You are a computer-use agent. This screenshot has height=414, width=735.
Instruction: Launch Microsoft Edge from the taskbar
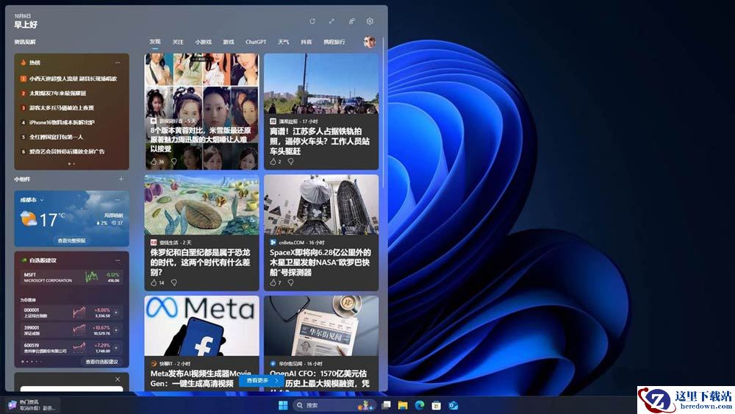click(420, 405)
